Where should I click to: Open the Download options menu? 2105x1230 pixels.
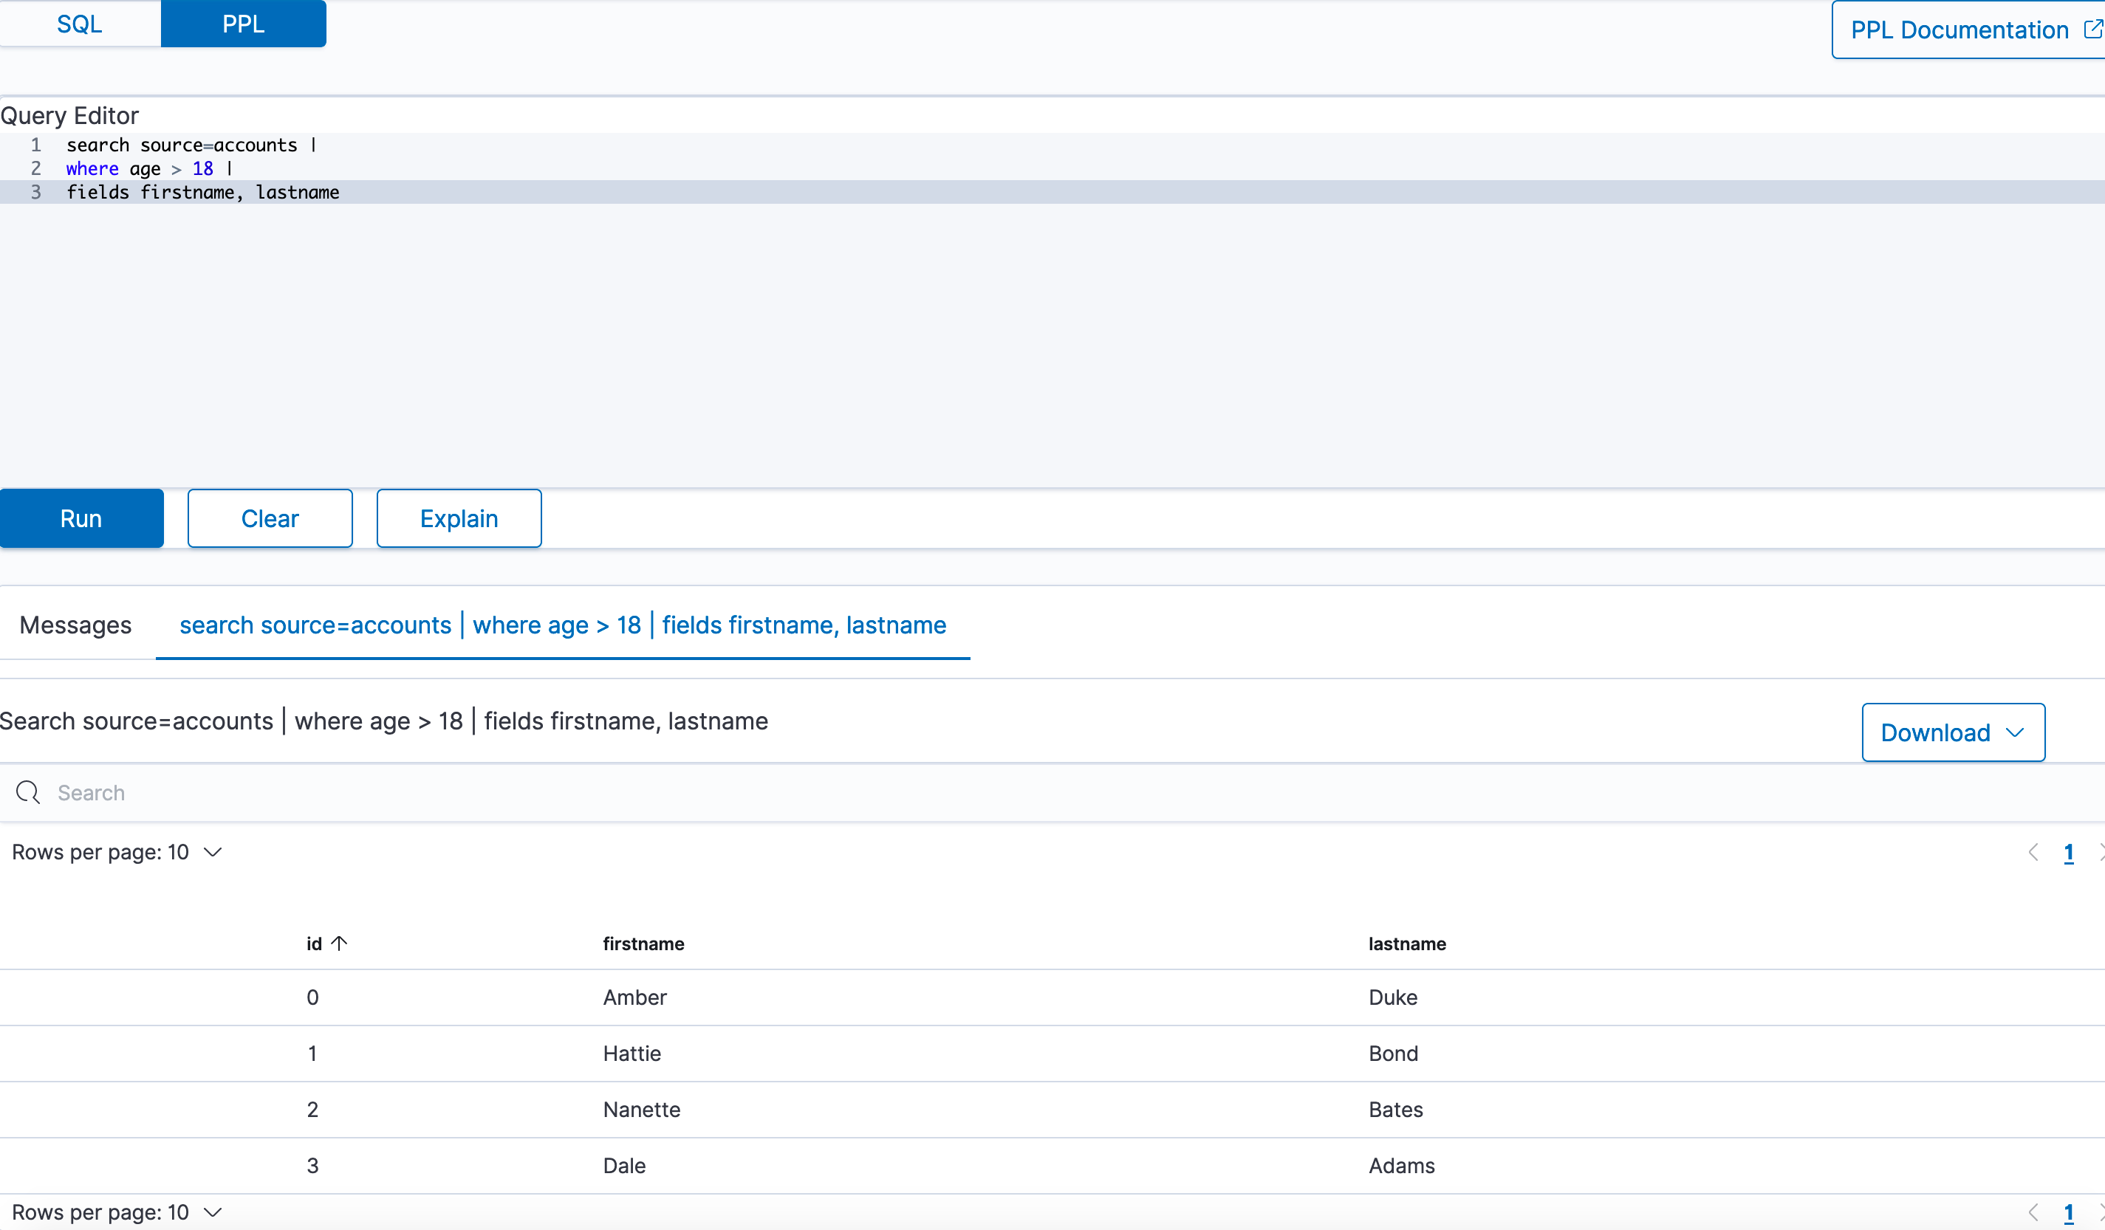tap(1952, 732)
